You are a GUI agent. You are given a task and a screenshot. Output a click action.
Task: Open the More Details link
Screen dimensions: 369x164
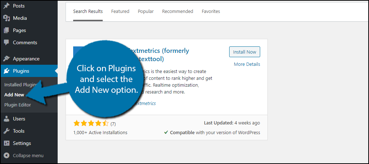(x=247, y=64)
